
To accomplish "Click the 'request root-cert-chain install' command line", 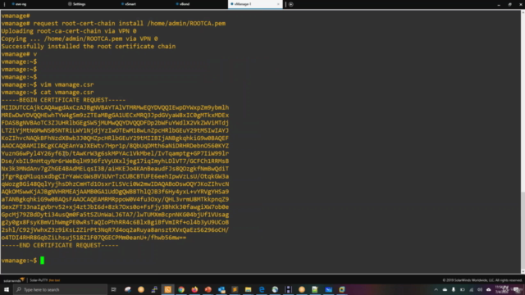I will click(x=113, y=24).
